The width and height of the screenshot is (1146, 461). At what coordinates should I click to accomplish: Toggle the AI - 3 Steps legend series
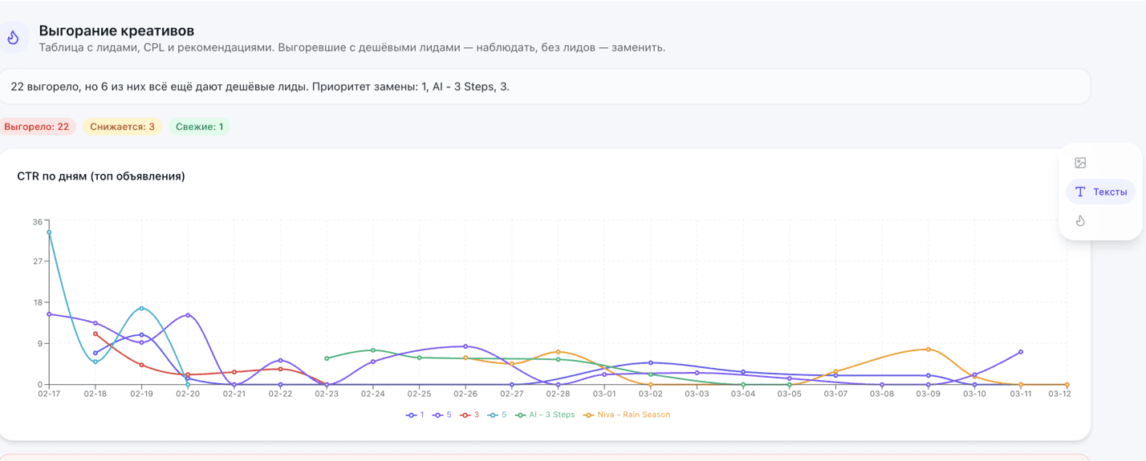[545, 414]
